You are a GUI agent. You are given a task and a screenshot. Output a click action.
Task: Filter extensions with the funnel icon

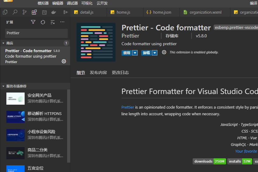[x=33, y=22]
